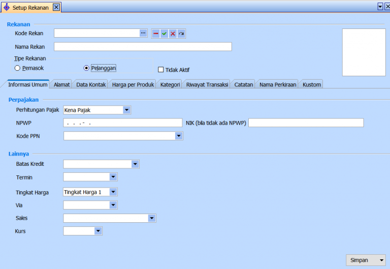Switch to the Alamat tab
Screen dimensions: 390x269
[x=61, y=84]
